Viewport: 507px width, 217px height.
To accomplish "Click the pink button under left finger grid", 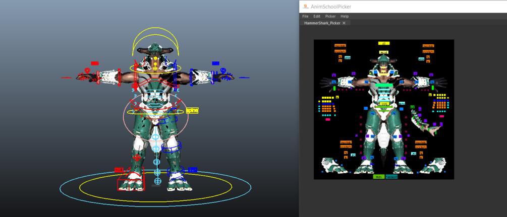I will tap(328, 119).
